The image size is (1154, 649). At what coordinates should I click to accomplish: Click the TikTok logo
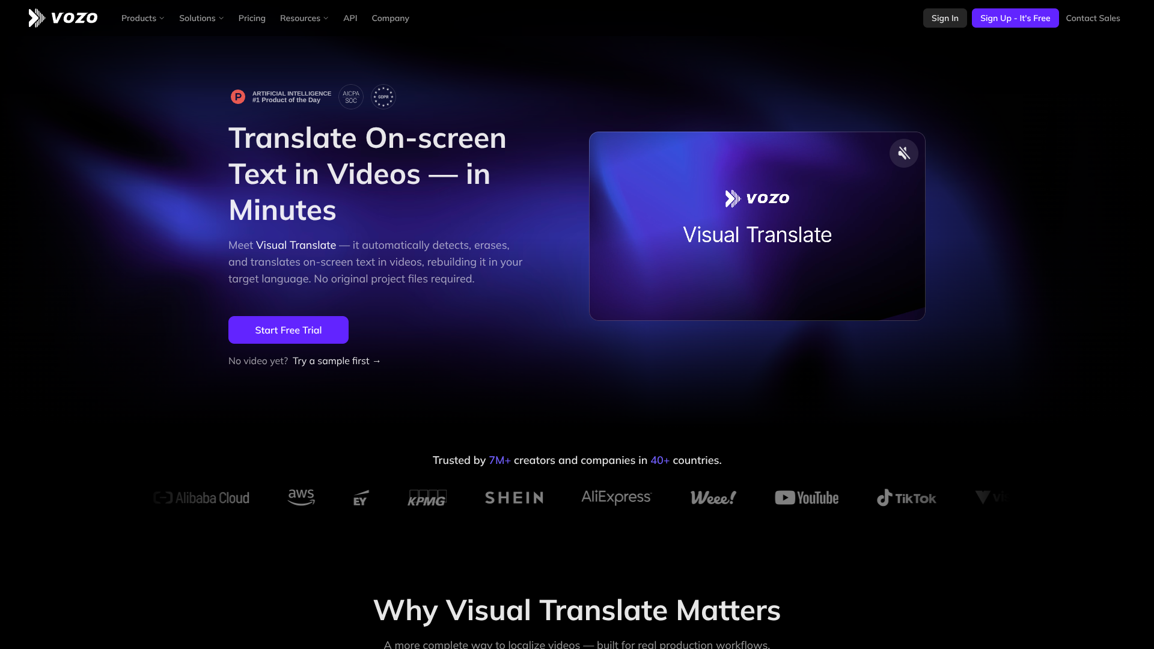click(x=906, y=498)
